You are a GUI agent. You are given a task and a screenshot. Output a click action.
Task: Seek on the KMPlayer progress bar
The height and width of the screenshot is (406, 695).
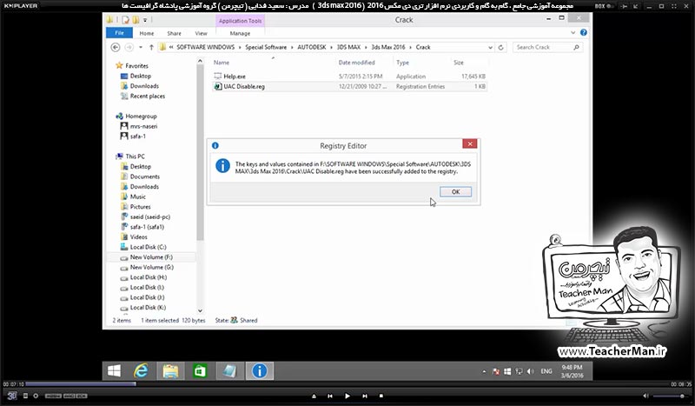[x=347, y=383]
